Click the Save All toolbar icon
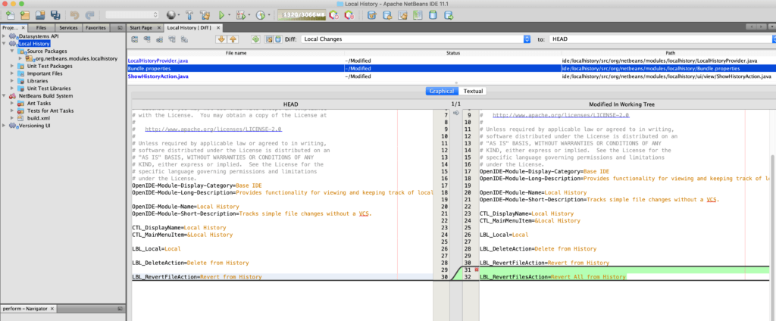The width and height of the screenshot is (776, 321). [x=55, y=14]
